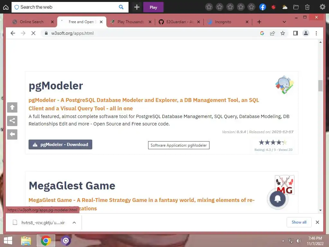The height and width of the screenshot is (247, 329).
Task: Click the purple Play button
Action: pos(153,7)
